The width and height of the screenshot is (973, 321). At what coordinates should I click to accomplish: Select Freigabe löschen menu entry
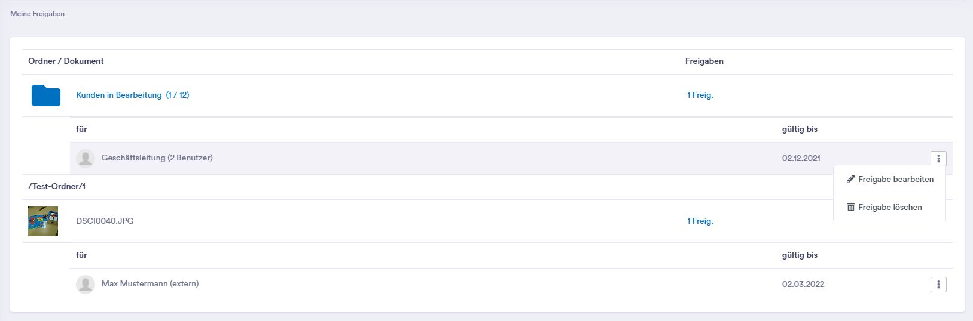tap(889, 207)
